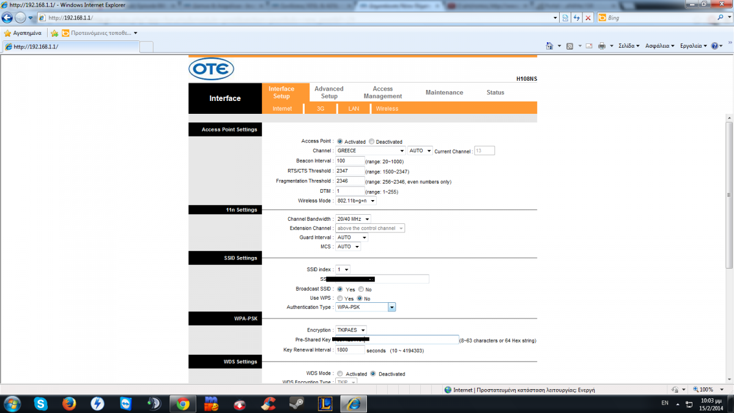The height and width of the screenshot is (413, 734).
Task: Open the Guard Interval dropdown
Action: (x=352, y=237)
